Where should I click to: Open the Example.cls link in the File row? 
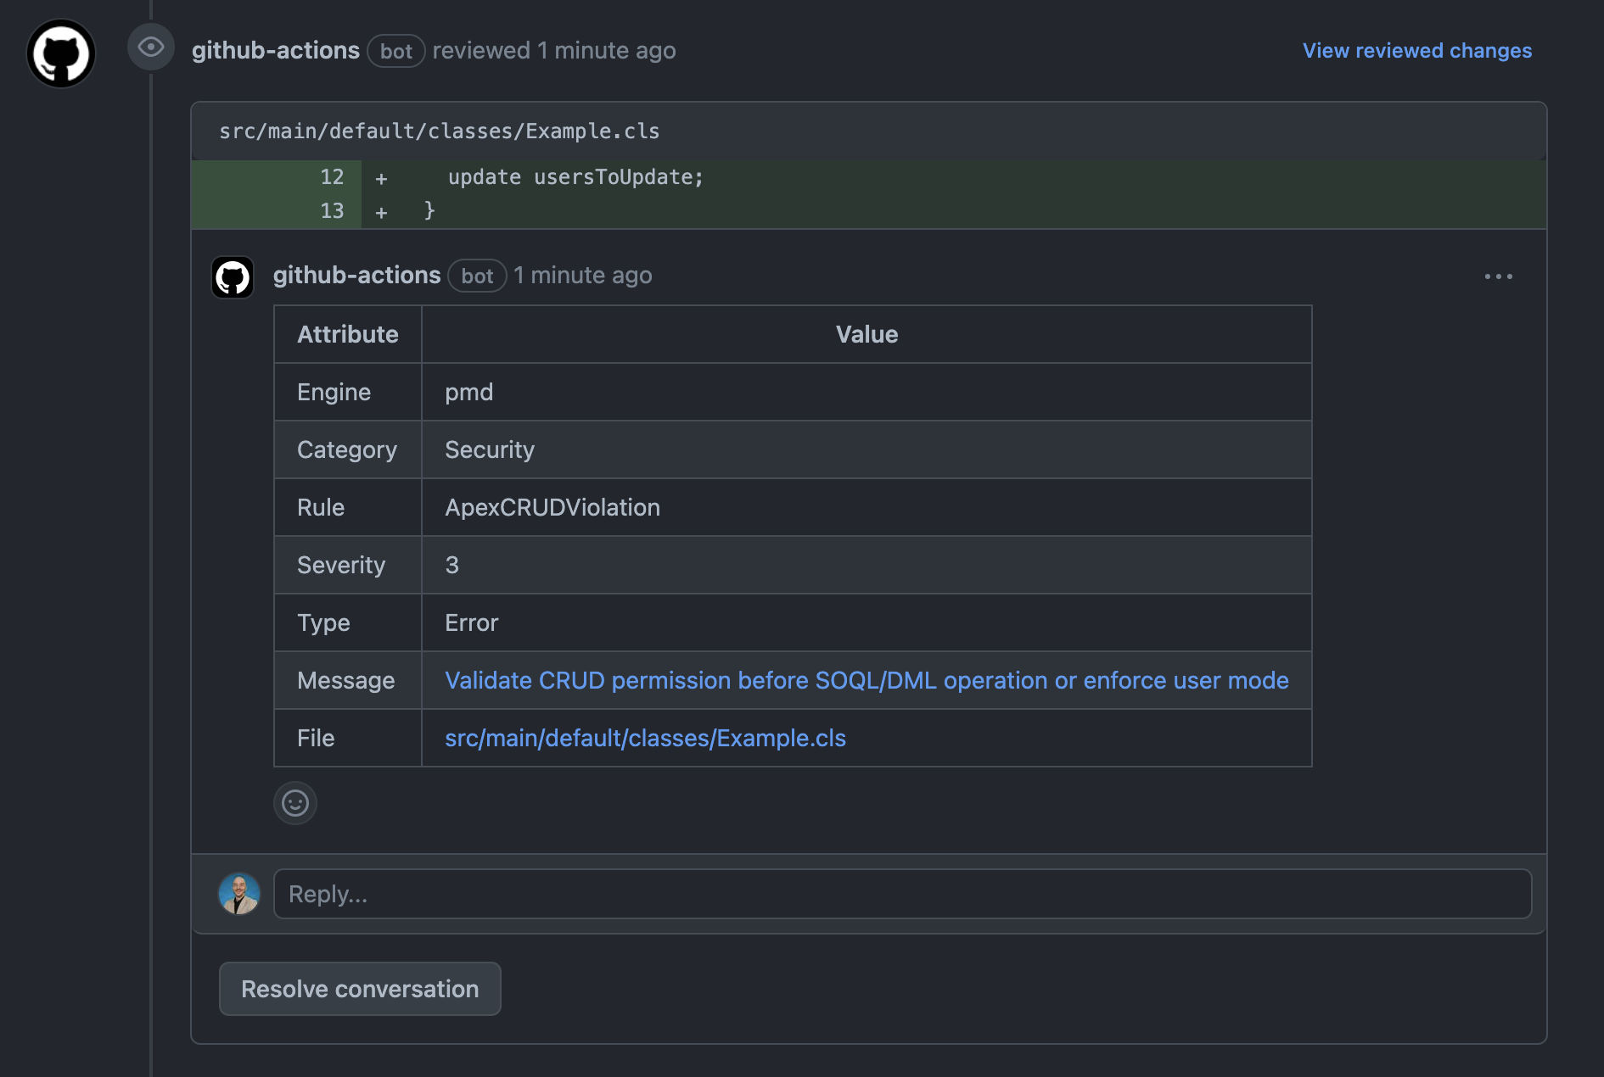point(645,738)
